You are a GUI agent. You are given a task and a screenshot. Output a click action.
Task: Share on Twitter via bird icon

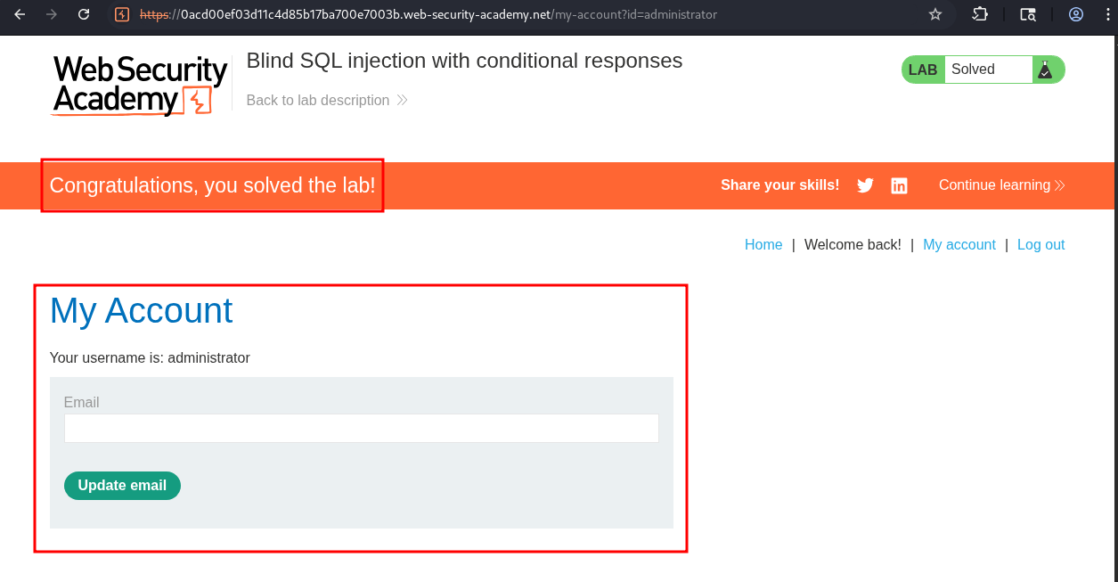click(865, 185)
